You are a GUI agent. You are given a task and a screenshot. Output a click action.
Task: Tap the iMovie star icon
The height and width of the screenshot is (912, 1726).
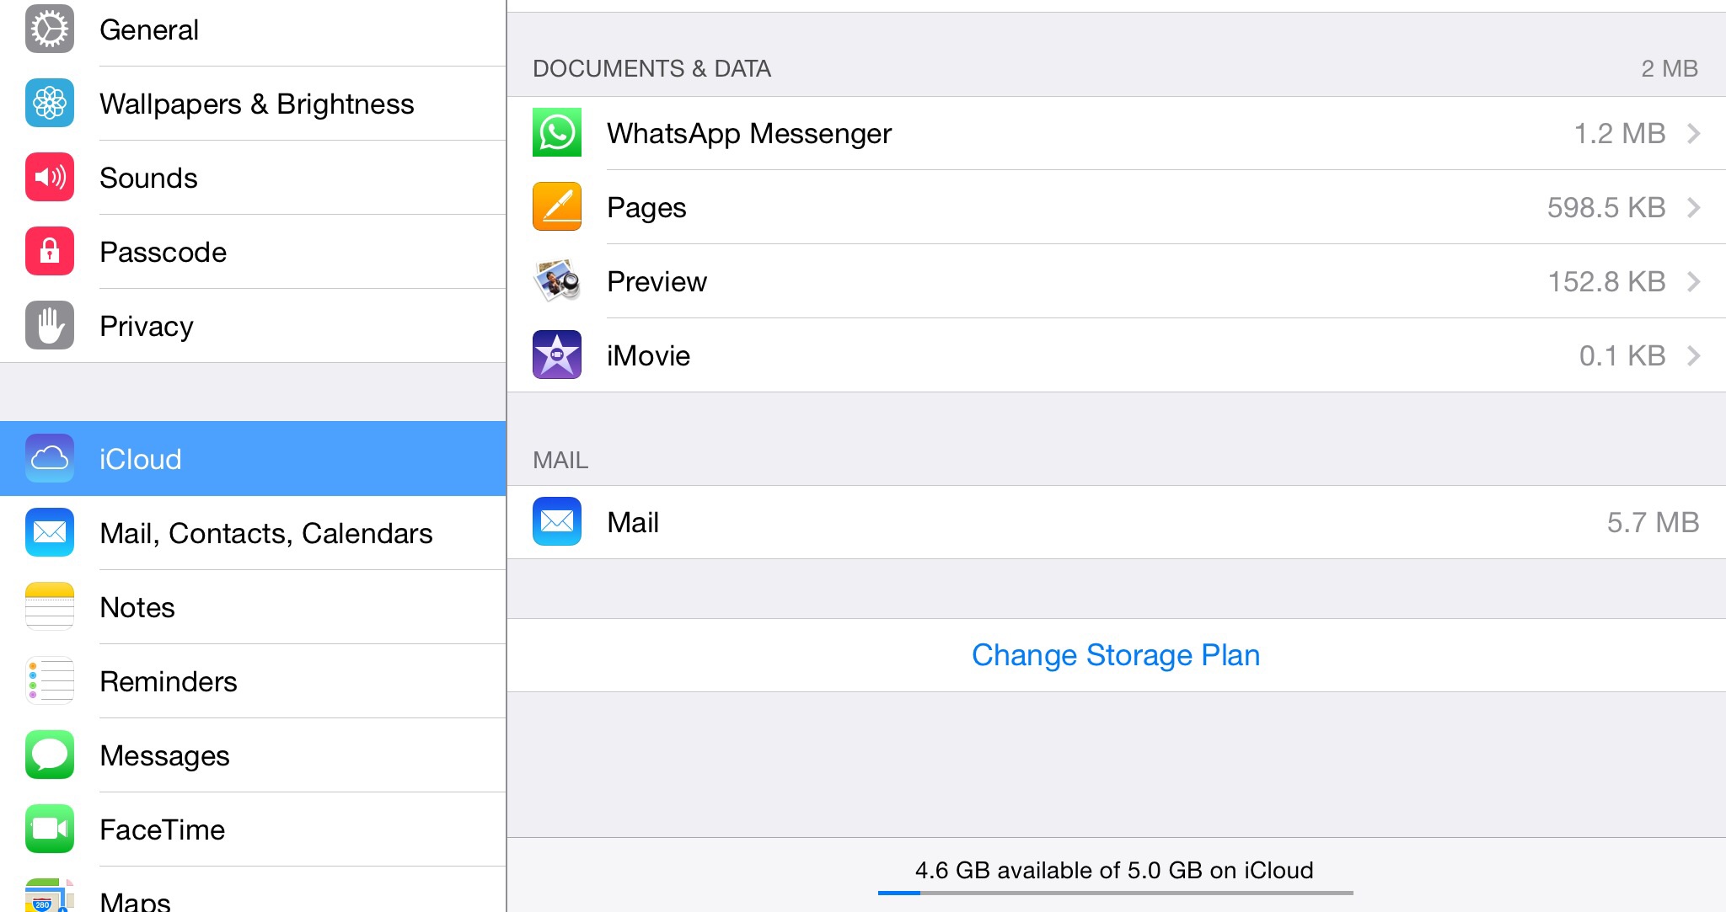(x=557, y=355)
